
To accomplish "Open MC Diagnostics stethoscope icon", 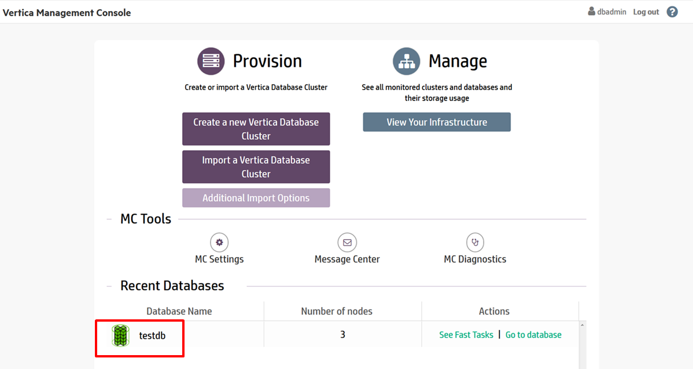I will pos(475,243).
